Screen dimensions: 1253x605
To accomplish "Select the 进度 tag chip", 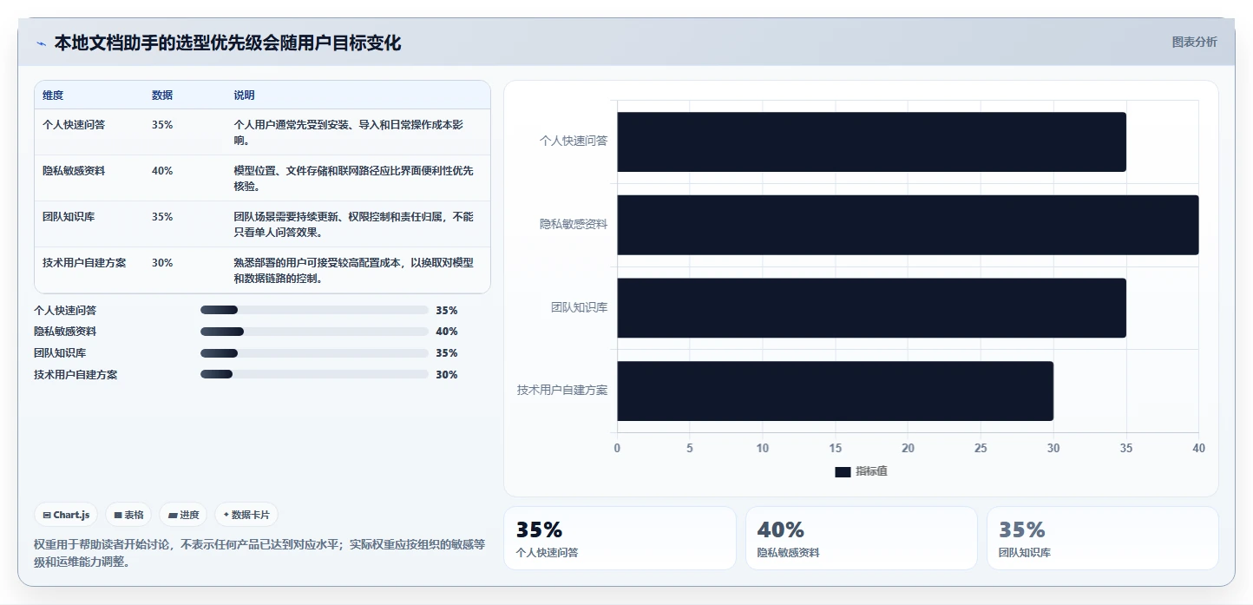I will [x=183, y=515].
